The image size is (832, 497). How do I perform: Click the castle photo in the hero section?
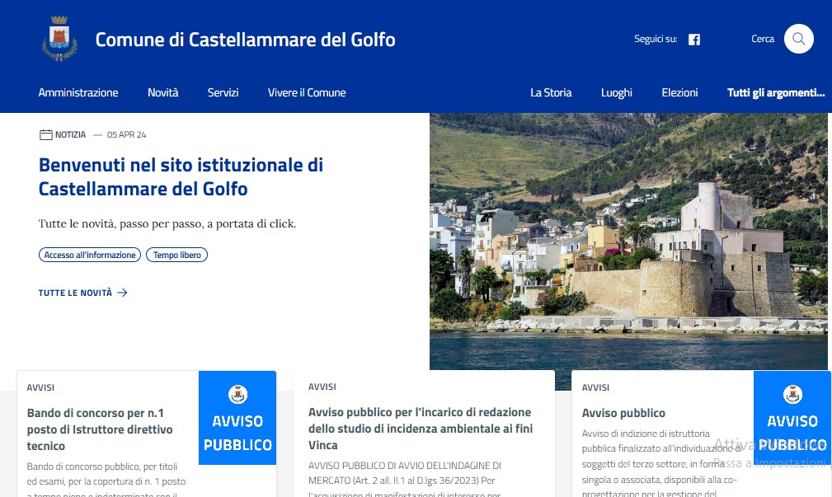point(627,241)
